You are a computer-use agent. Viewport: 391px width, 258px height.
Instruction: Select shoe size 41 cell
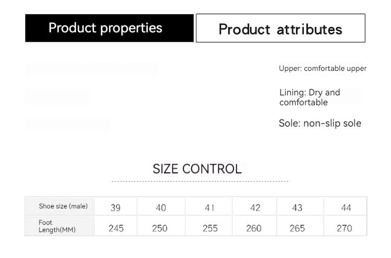[210, 207]
